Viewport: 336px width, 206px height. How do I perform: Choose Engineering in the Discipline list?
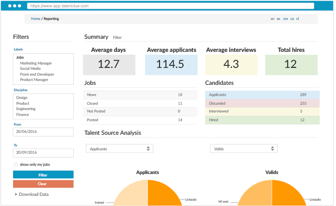coord(26,109)
